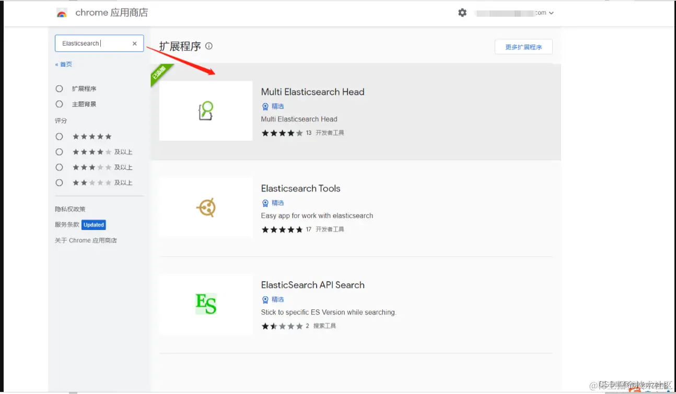This screenshot has width=676, height=394.
Task: Select the 扩展程序 radio filter
Action: click(x=60, y=89)
